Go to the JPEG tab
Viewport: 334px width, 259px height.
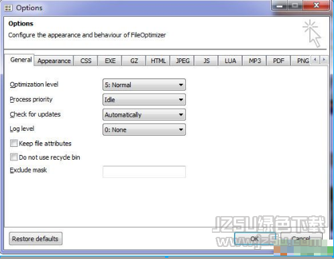[x=182, y=61]
